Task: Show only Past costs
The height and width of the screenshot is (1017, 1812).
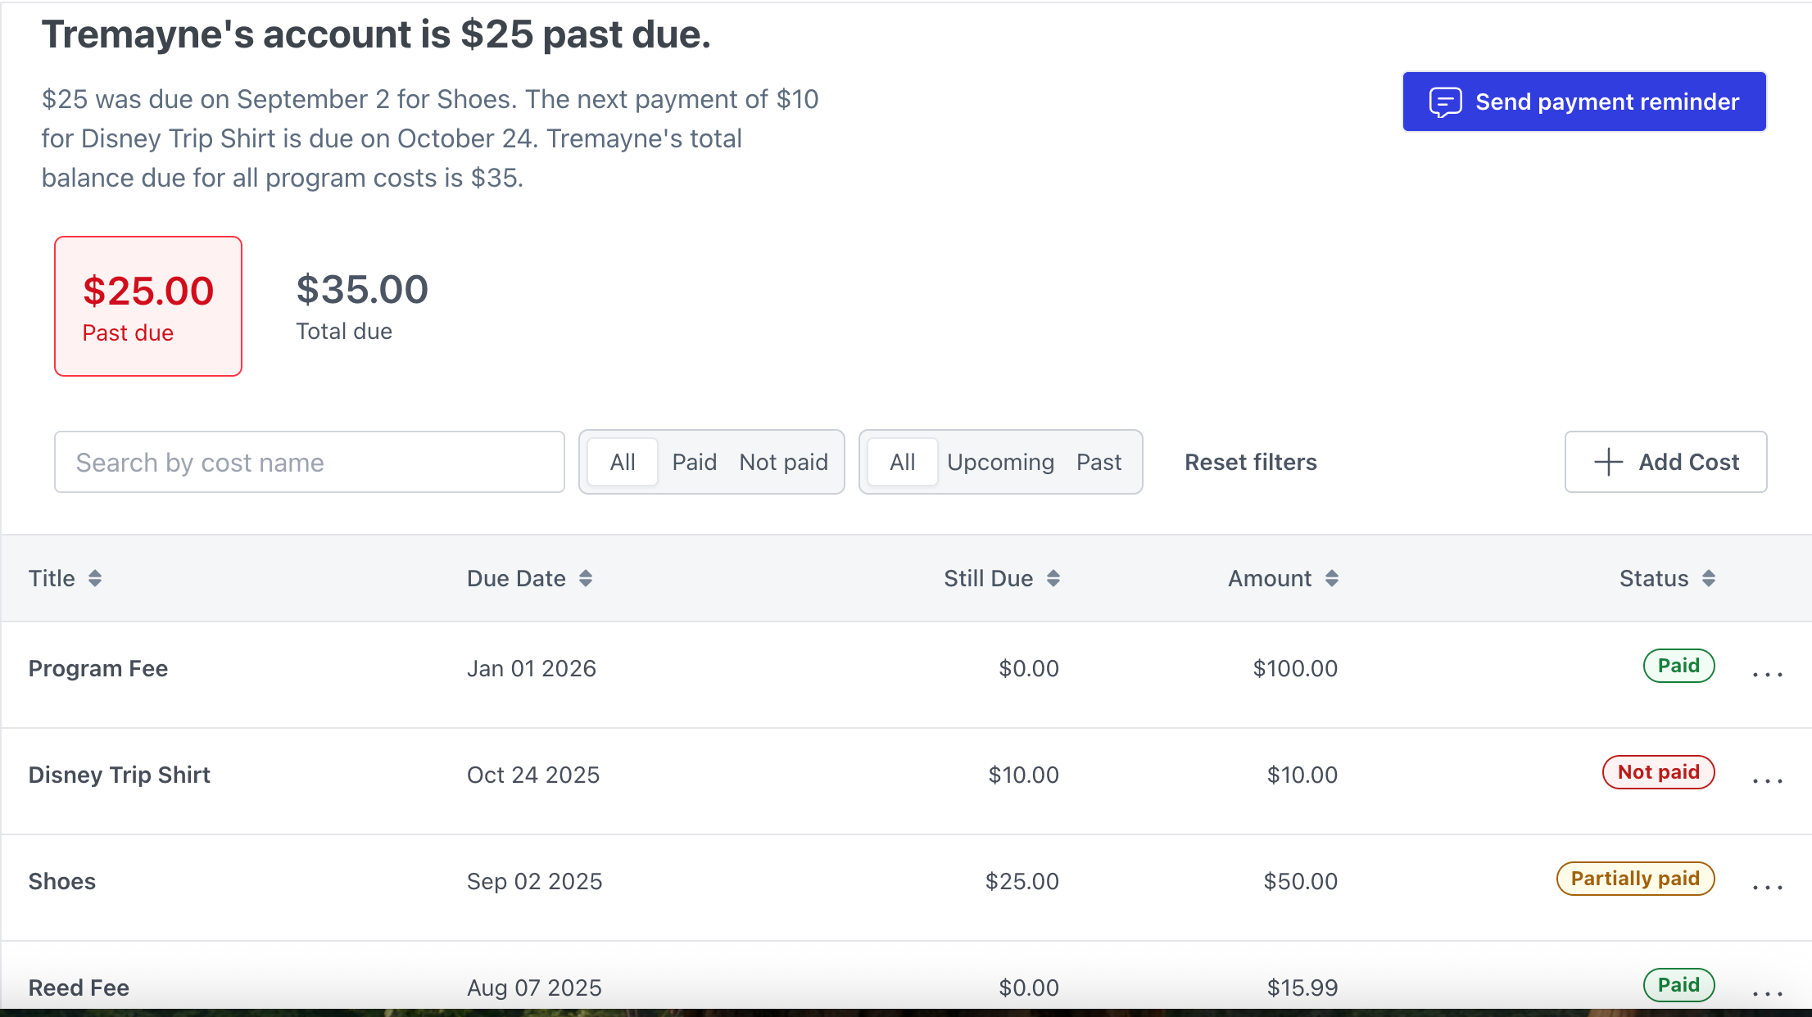Action: tap(1099, 463)
